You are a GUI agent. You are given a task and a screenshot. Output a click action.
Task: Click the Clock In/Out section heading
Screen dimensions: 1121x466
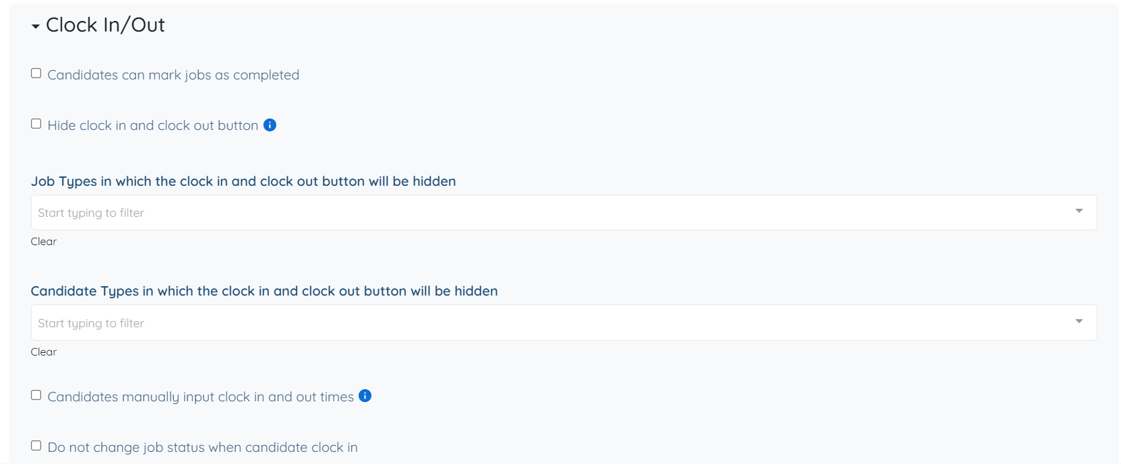105,25
